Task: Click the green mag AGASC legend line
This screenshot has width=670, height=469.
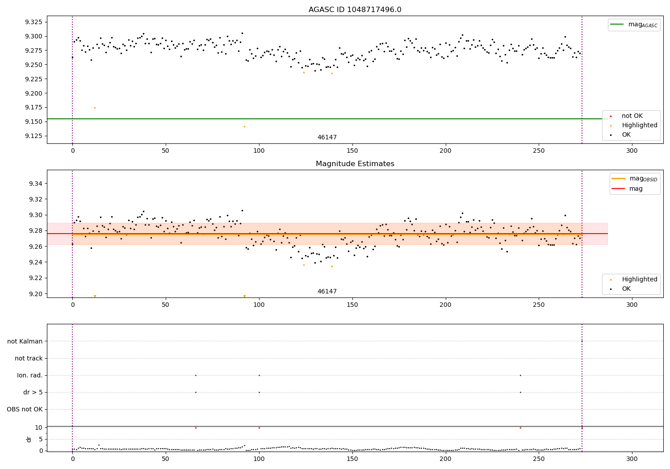Action: pos(617,25)
